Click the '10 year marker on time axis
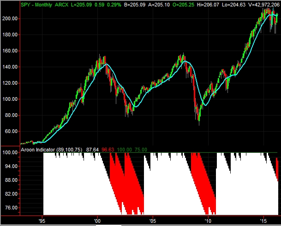 [x=208, y=221]
